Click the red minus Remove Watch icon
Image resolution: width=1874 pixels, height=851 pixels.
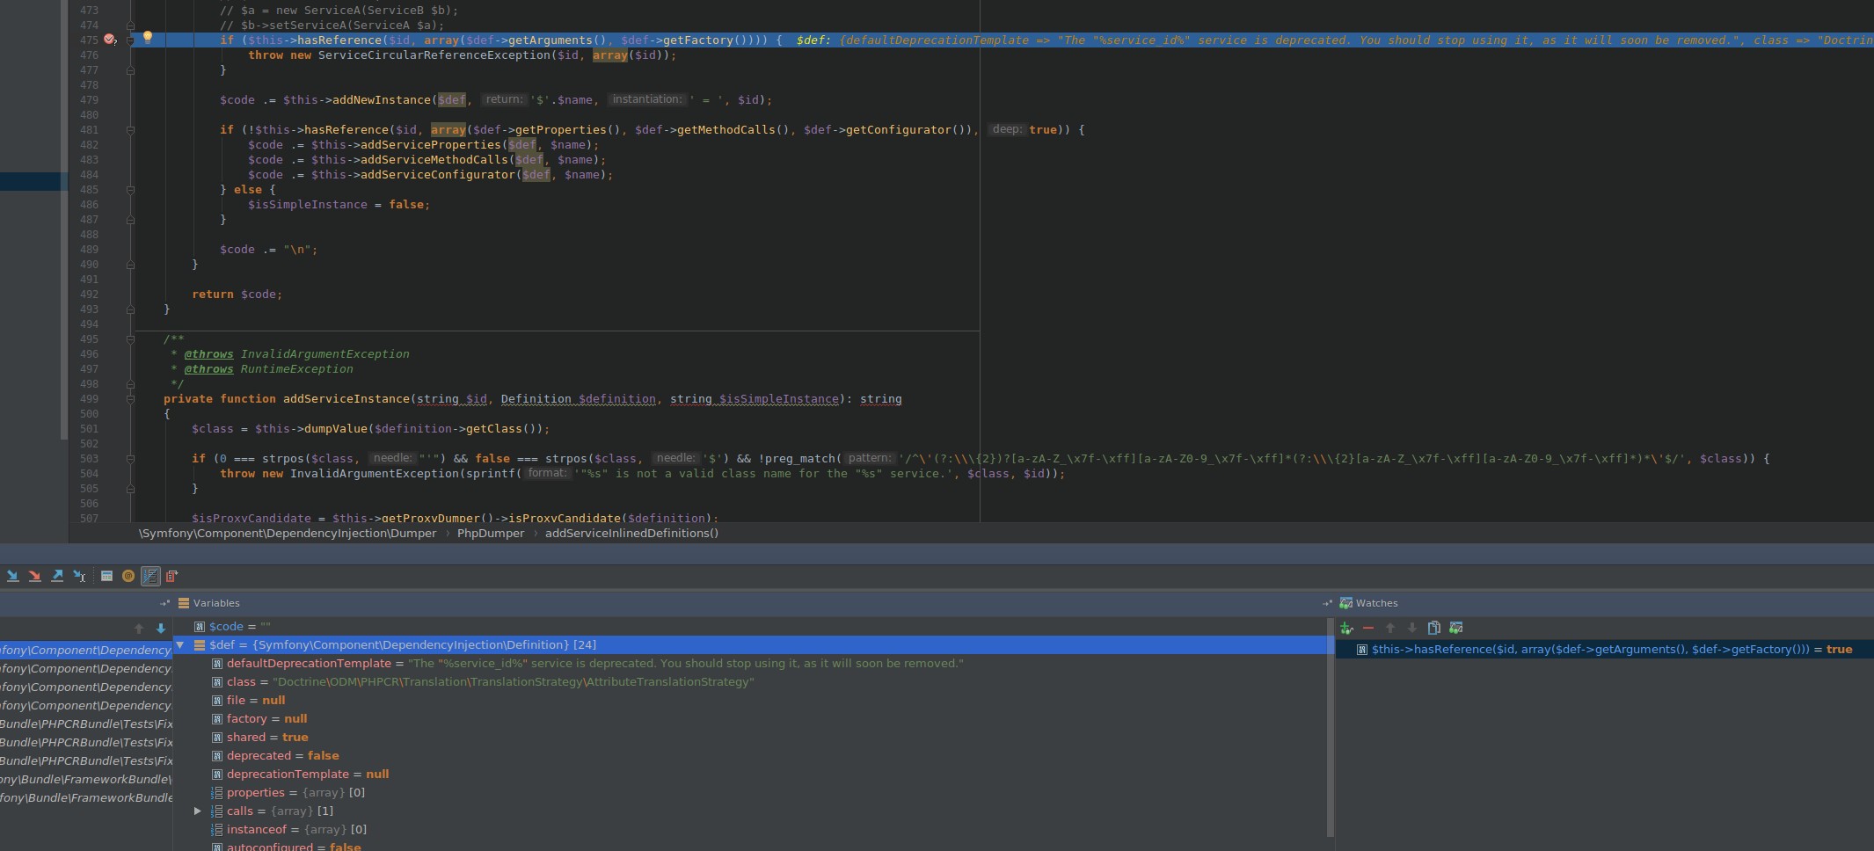(x=1368, y=628)
